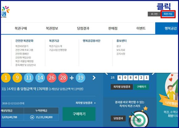Click red lotto ball number 26
Image resolution: width=179 pixels, height=128 pixels.
click(52, 78)
